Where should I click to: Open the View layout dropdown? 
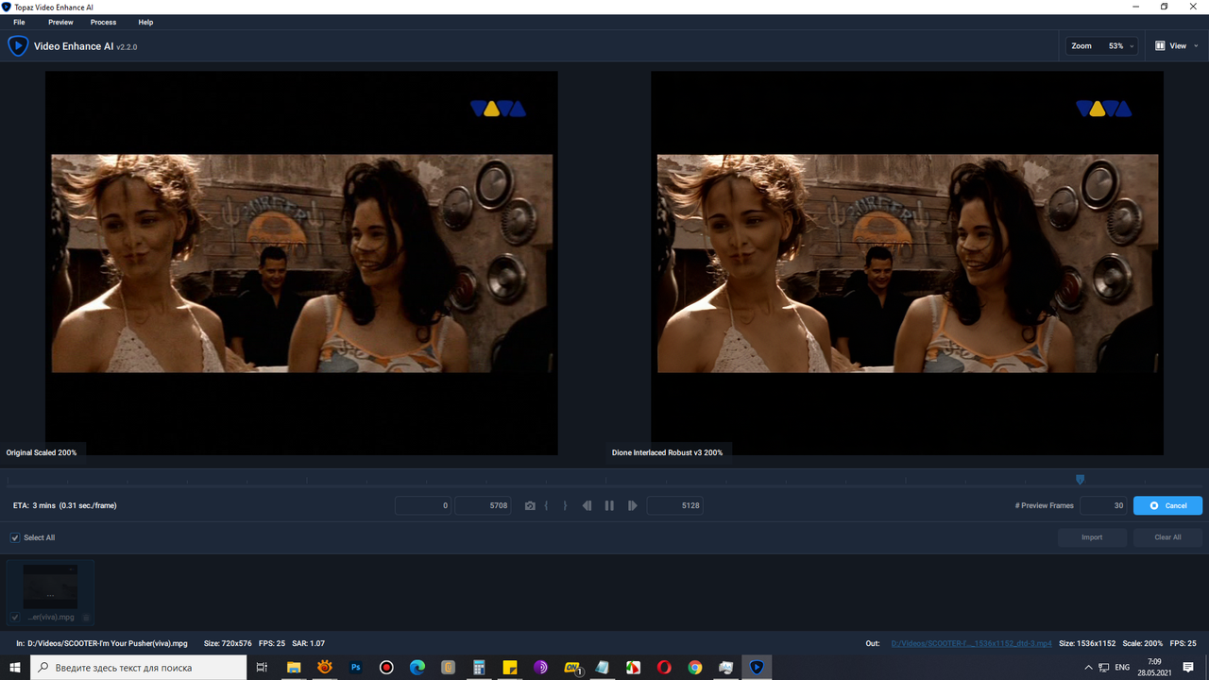(1176, 45)
